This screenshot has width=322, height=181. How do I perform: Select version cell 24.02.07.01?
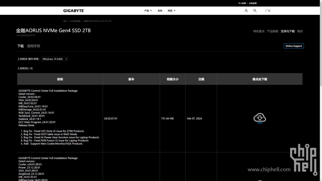point(111,118)
